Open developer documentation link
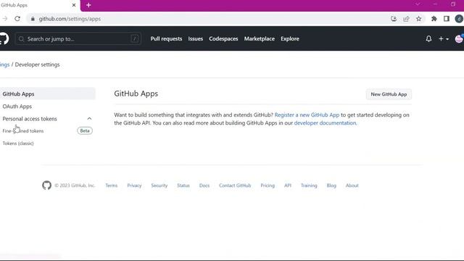This screenshot has height=261, width=464. pos(325,123)
